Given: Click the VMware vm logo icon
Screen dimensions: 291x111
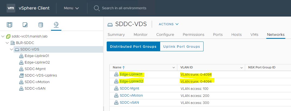Looking at the screenshot, I should pyautogui.click(x=11, y=8).
